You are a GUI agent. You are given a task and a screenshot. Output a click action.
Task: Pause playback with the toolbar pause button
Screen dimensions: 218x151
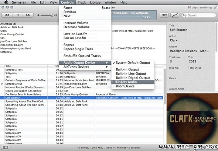pyautogui.click(x=17, y=15)
